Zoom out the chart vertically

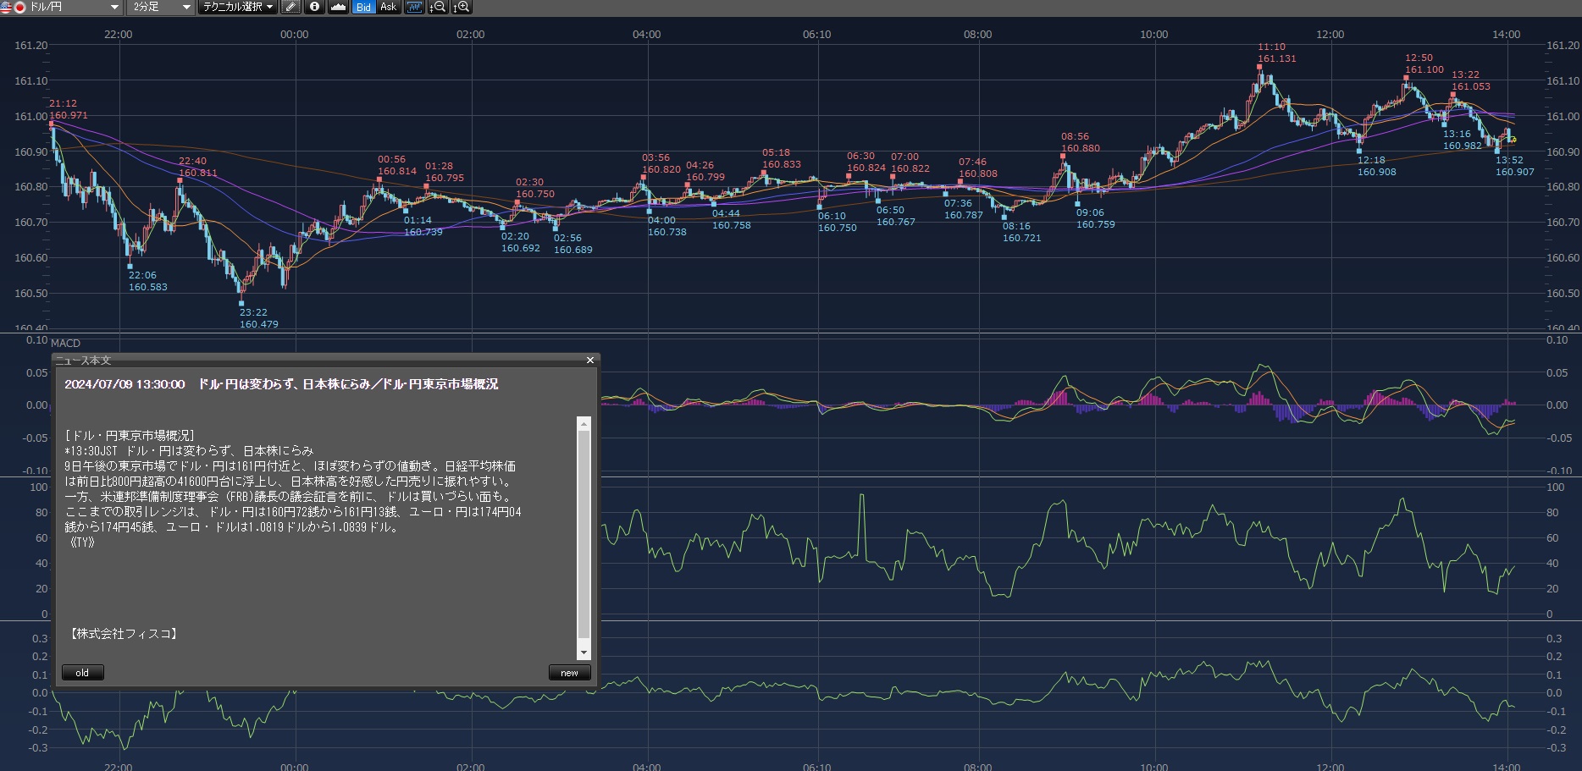tap(438, 7)
